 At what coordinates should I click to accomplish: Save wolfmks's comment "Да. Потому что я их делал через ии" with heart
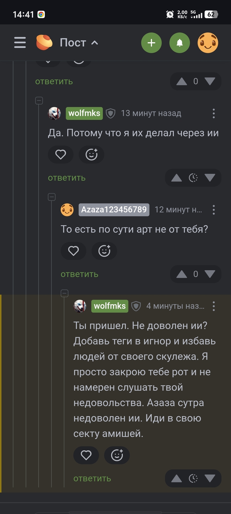tap(61, 155)
